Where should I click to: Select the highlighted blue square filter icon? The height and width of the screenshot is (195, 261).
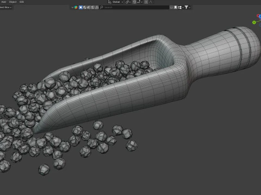click(80, 8)
